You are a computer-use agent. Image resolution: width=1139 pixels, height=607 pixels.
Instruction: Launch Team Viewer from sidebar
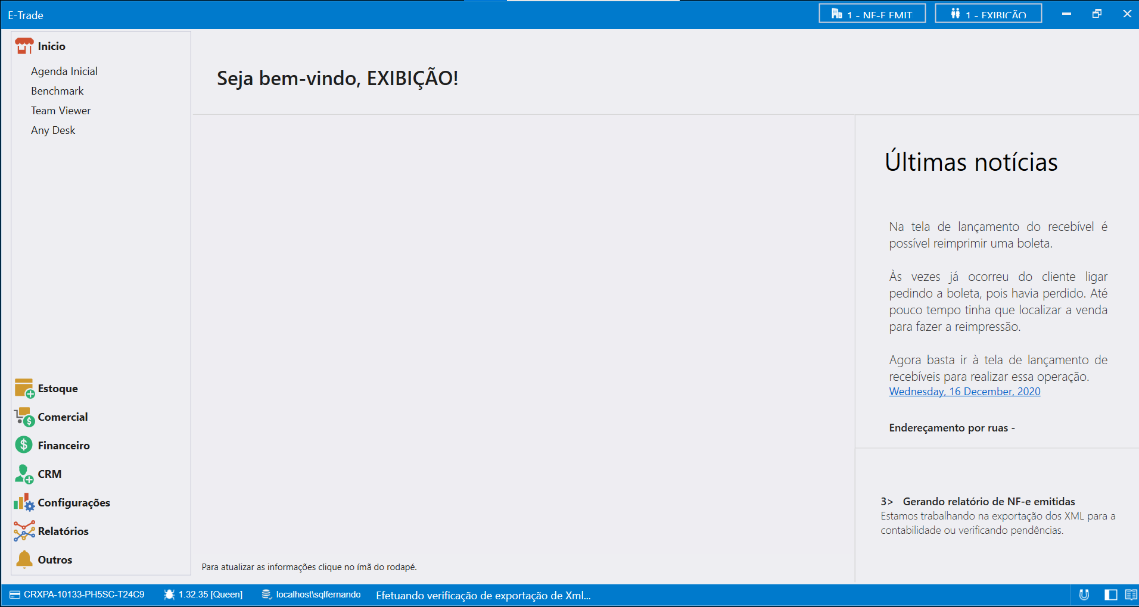pos(61,111)
